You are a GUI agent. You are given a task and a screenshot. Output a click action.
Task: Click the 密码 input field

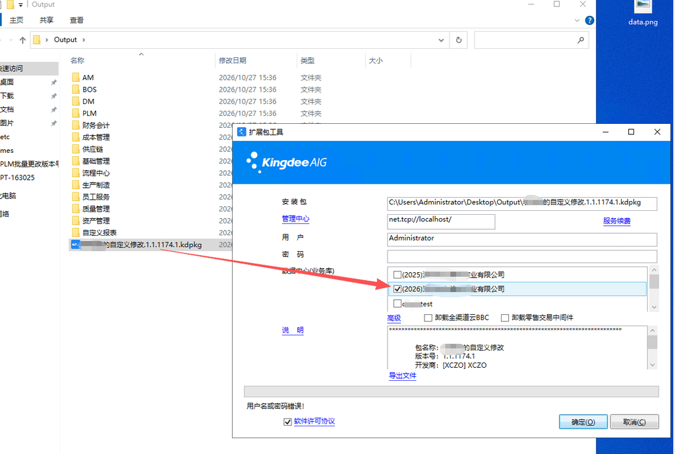522,256
